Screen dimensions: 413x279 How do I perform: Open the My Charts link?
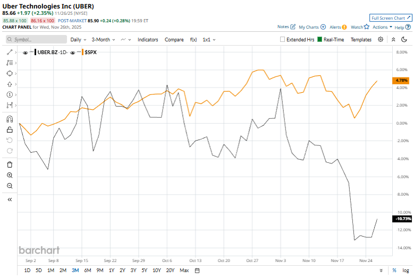(x=313, y=27)
